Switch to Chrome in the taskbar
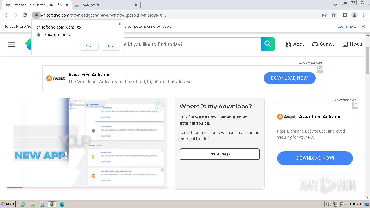The width and height of the screenshot is (370, 208). [52, 204]
